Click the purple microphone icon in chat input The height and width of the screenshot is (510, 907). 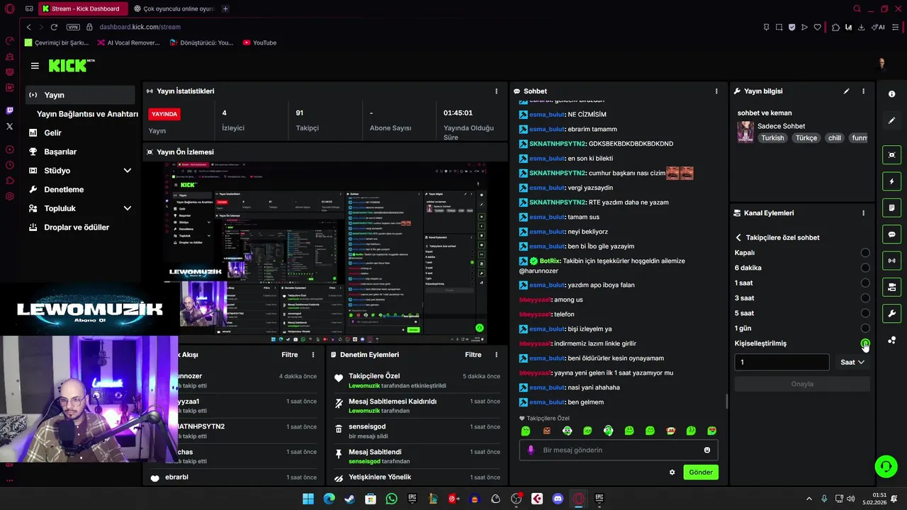pyautogui.click(x=531, y=450)
